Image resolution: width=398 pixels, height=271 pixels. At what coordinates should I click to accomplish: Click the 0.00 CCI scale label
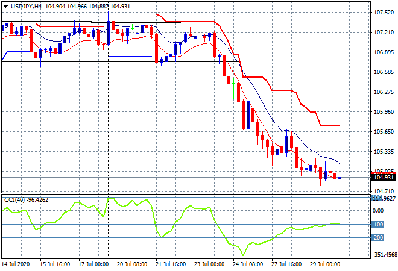coord(377,210)
